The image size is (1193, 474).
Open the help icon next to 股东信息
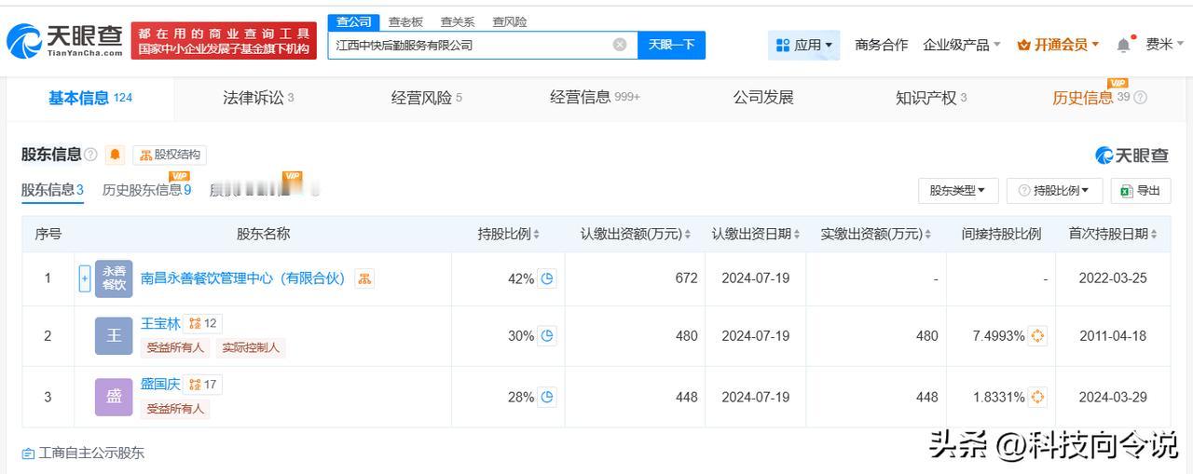point(90,155)
